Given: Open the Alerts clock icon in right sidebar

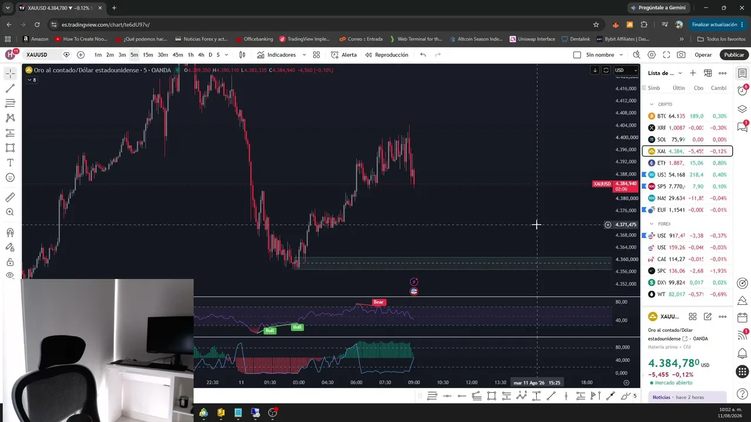Looking at the screenshot, I should click(x=742, y=91).
